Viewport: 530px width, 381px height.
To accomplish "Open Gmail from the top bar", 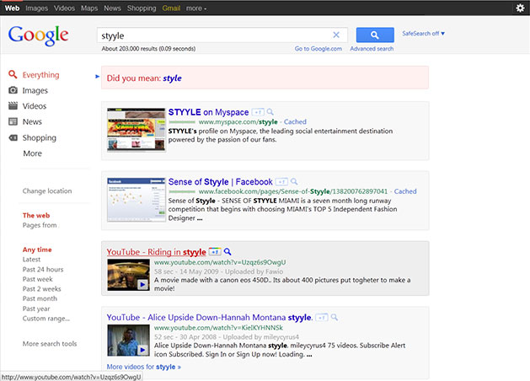I will click(x=171, y=8).
